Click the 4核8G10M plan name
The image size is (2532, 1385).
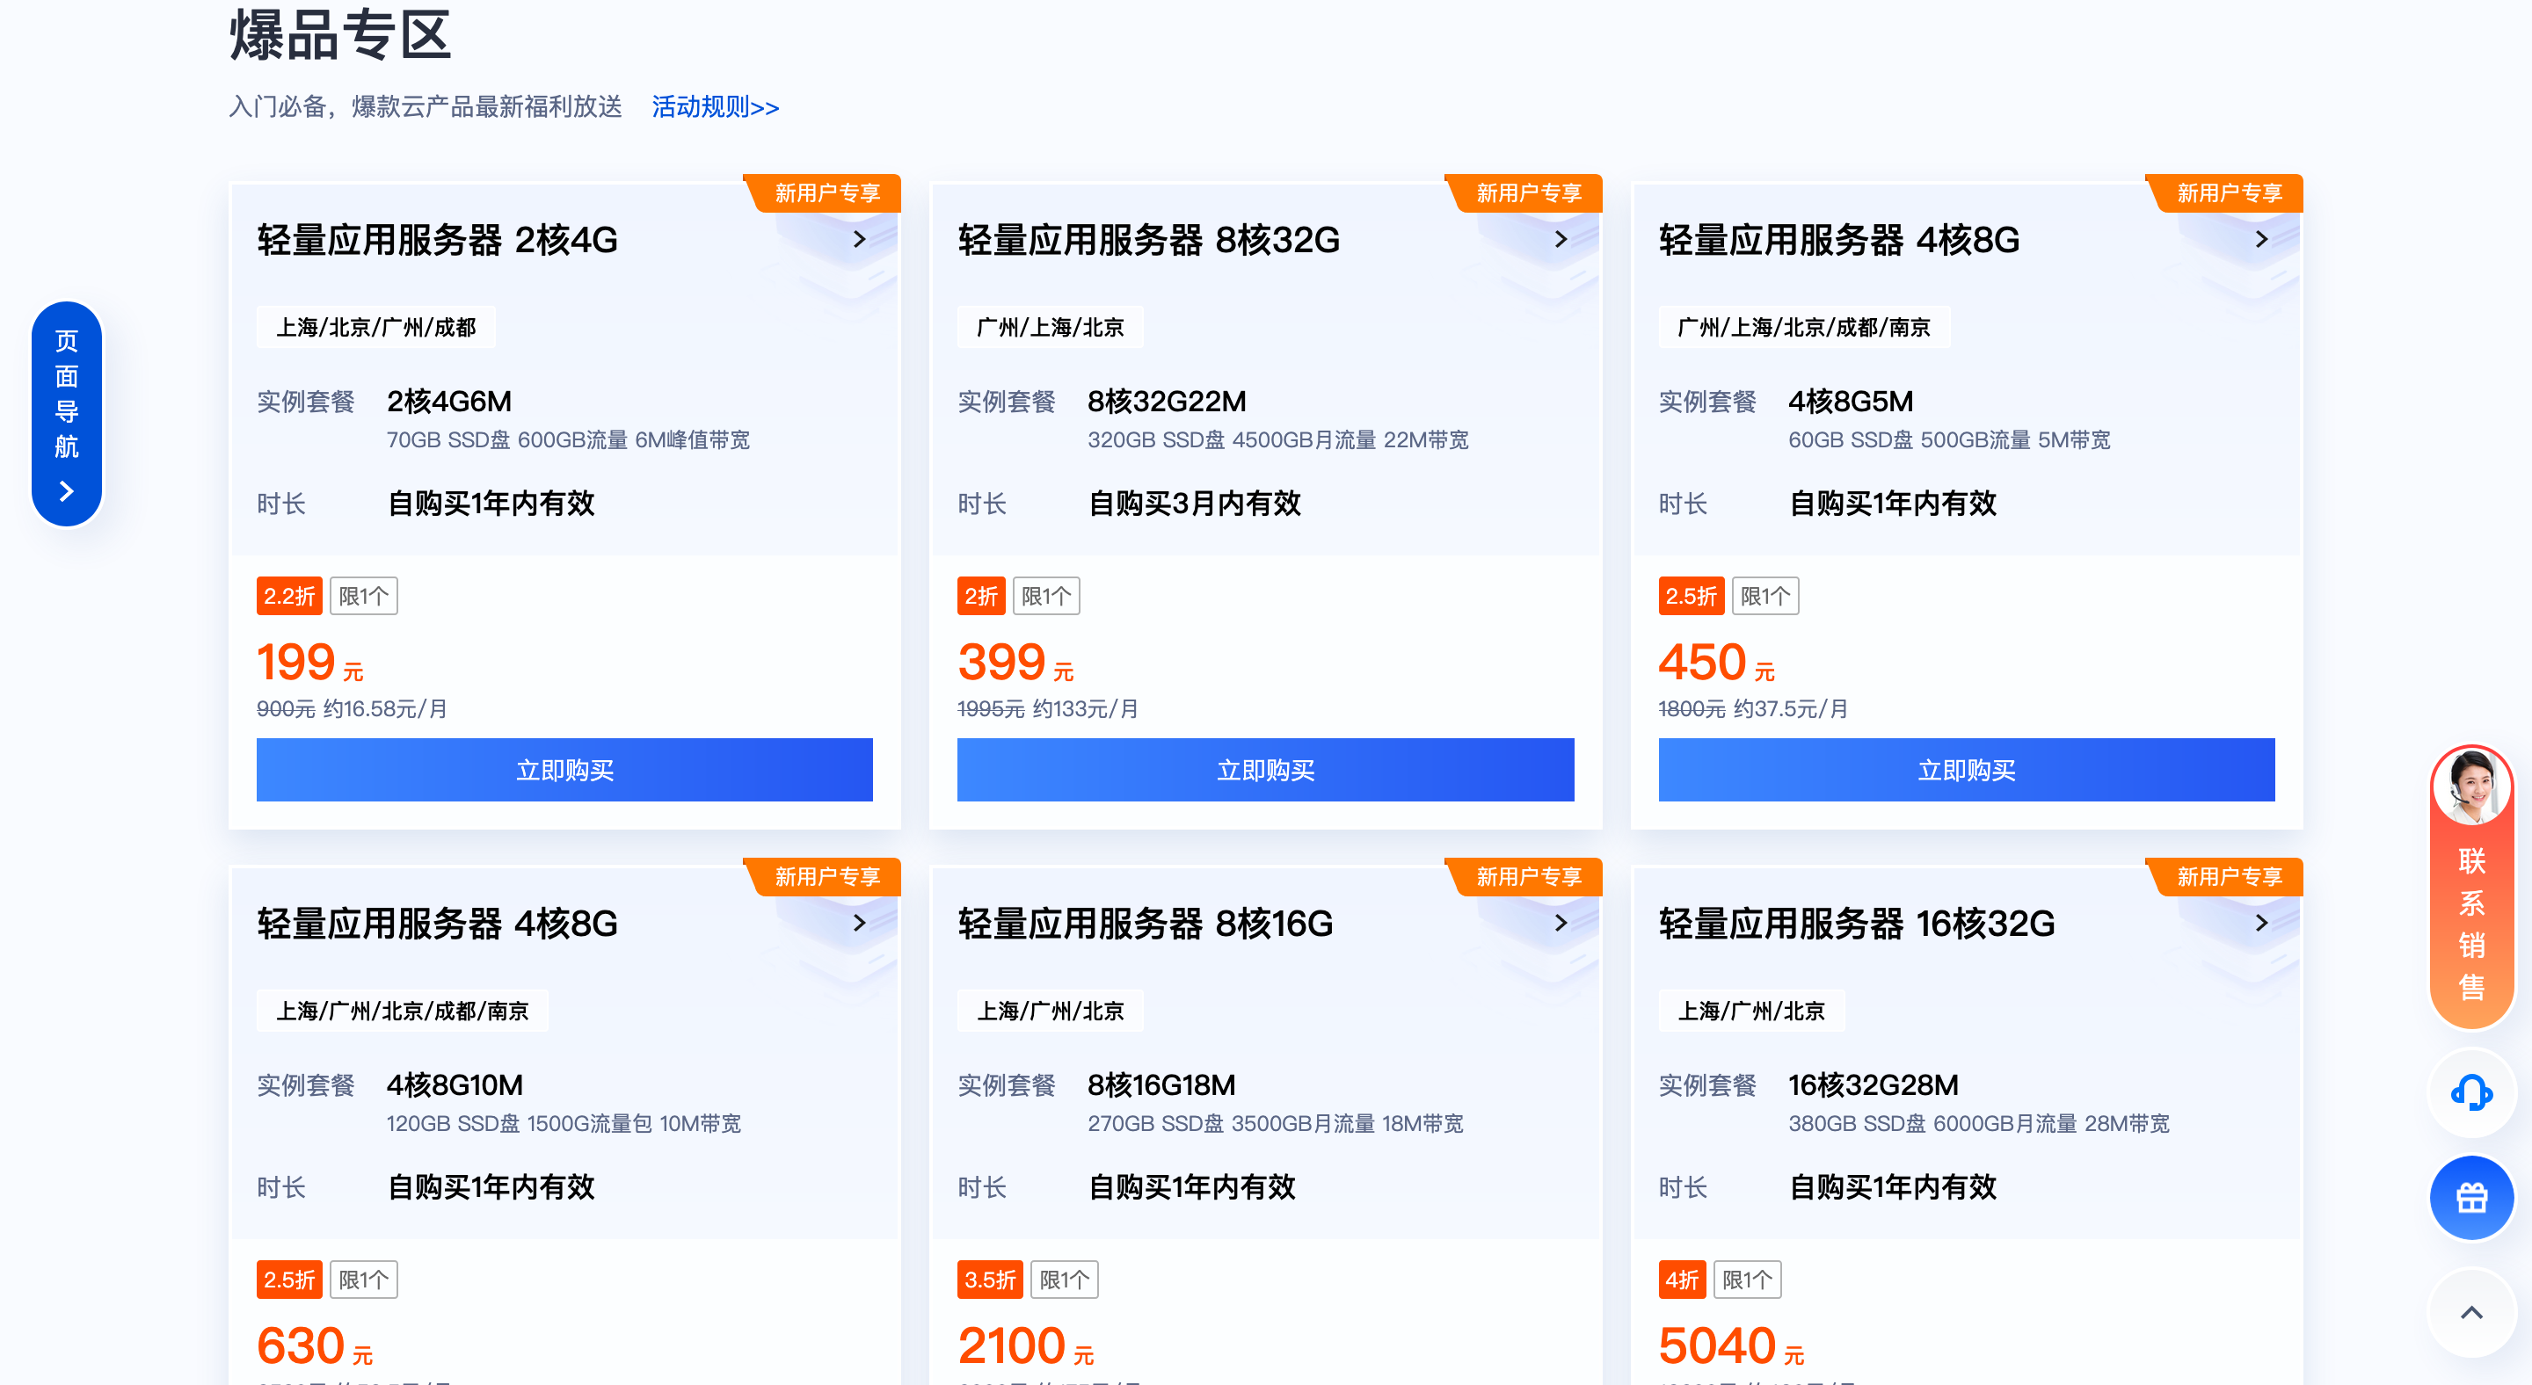(x=455, y=1085)
